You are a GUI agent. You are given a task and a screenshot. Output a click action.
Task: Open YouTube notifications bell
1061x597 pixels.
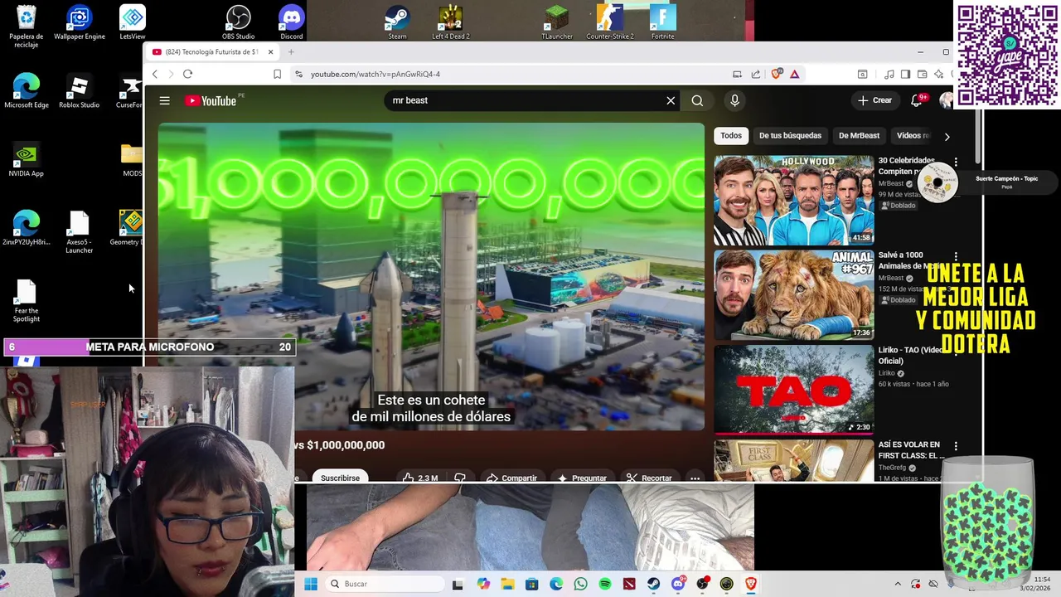click(917, 100)
